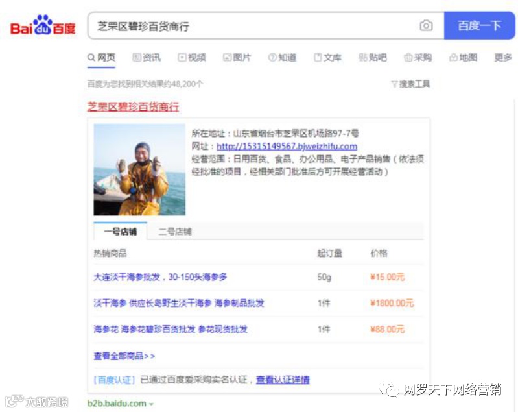
Task: Click the diver photo thumbnail
Action: coord(139,169)
